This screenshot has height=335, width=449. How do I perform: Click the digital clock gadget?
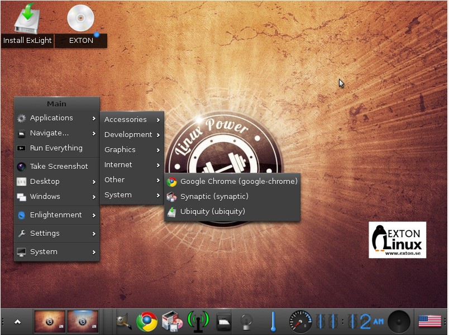pyautogui.click(x=350, y=322)
